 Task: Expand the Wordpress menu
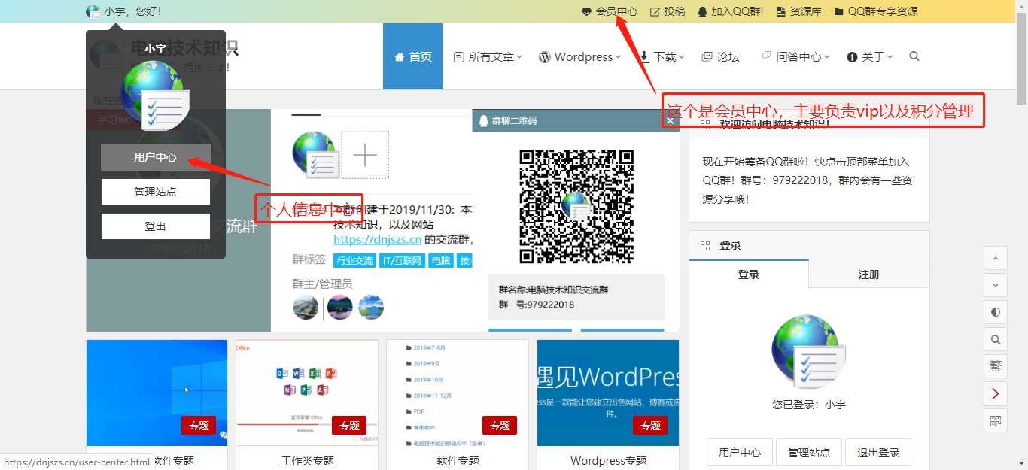[580, 56]
